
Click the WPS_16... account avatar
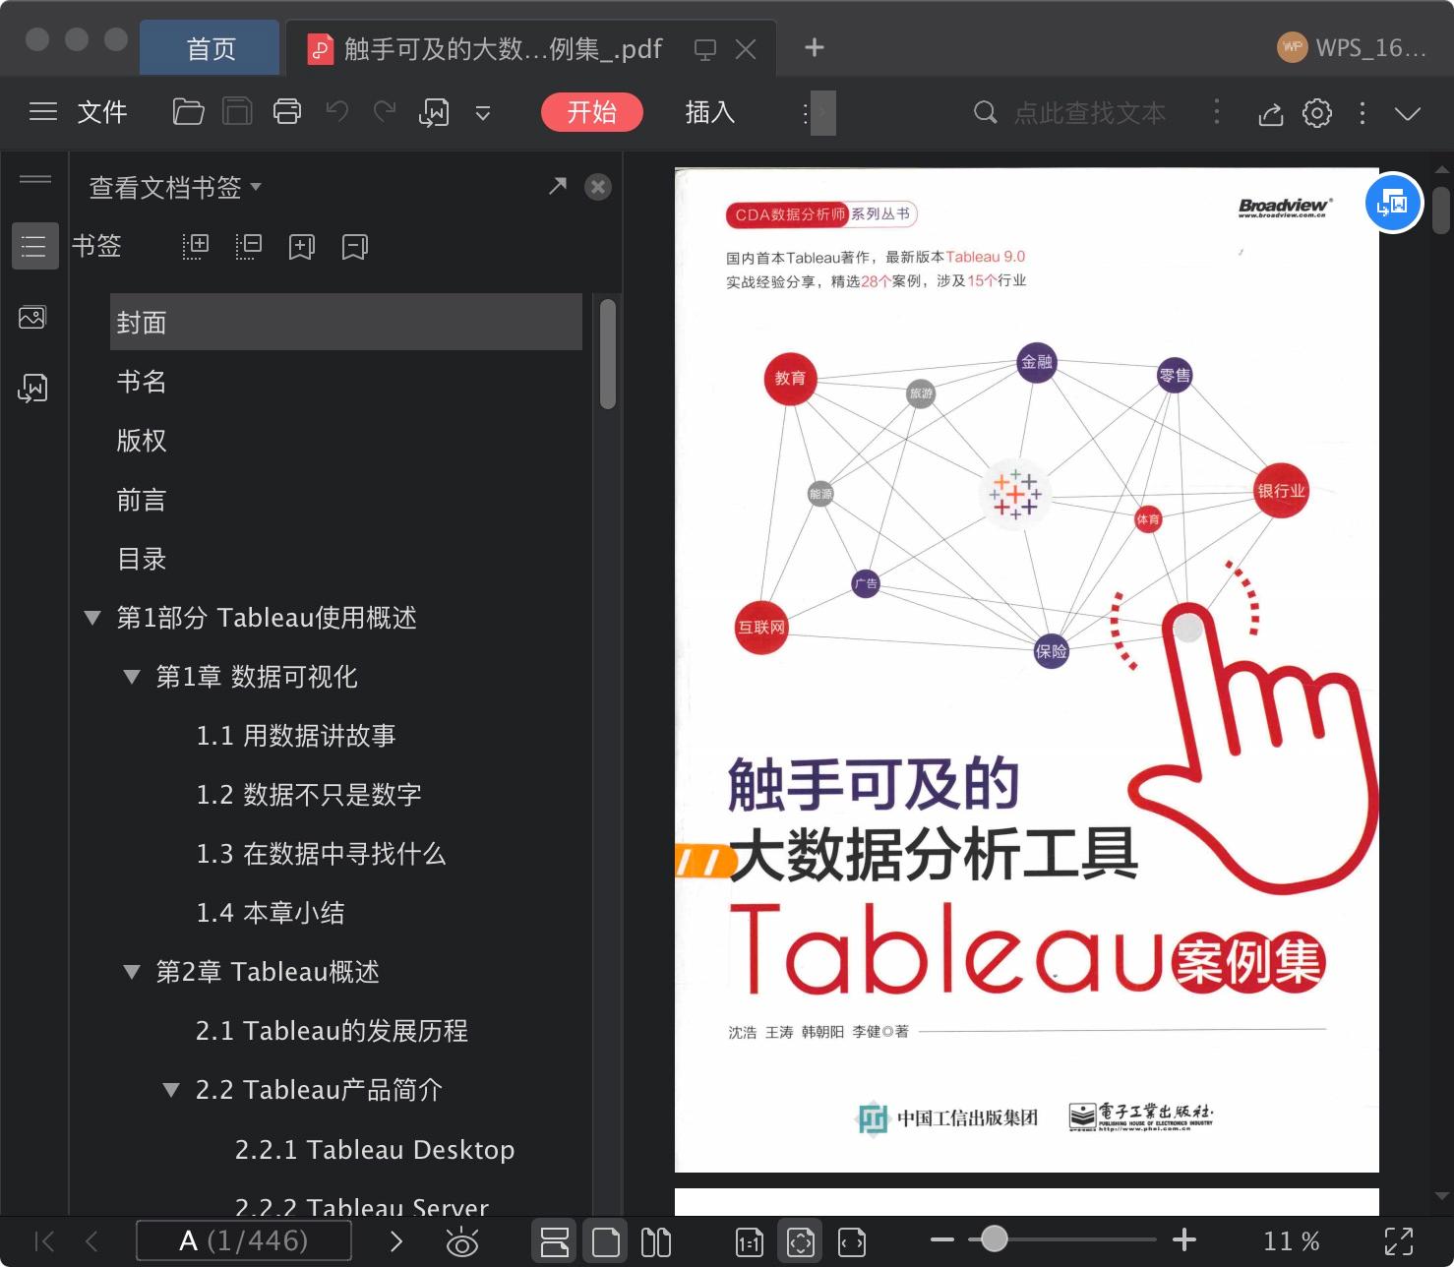click(1292, 47)
